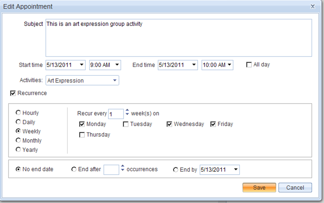The width and height of the screenshot is (324, 203).
Task: Increment the recur every weeks spinner
Action: [127, 111]
